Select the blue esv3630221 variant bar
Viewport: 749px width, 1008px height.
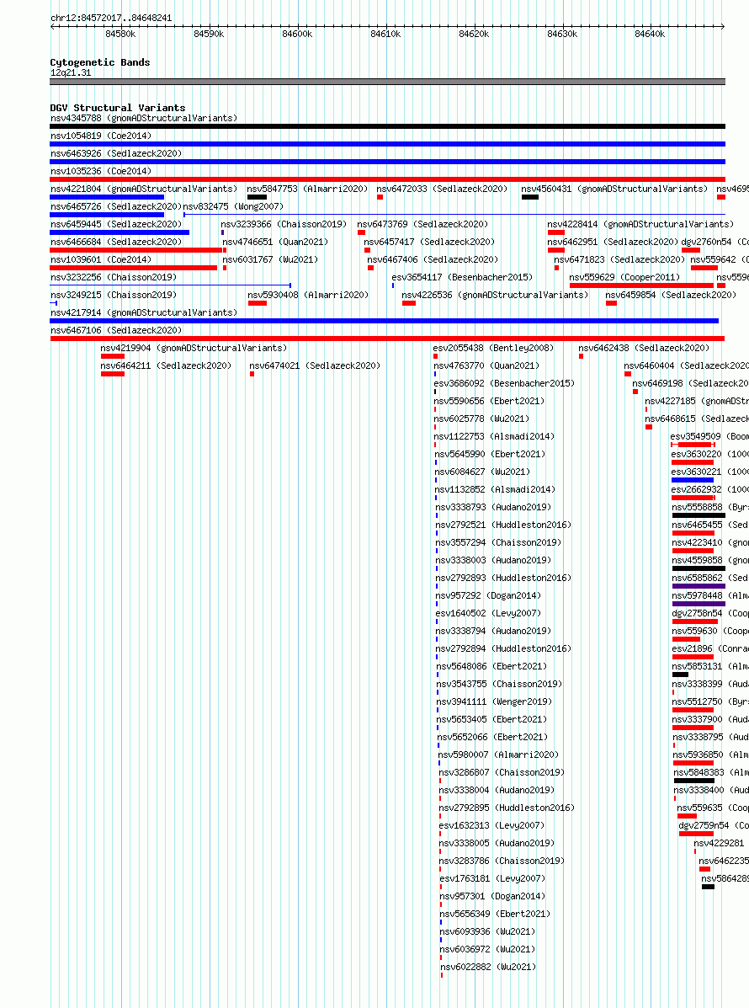click(693, 480)
